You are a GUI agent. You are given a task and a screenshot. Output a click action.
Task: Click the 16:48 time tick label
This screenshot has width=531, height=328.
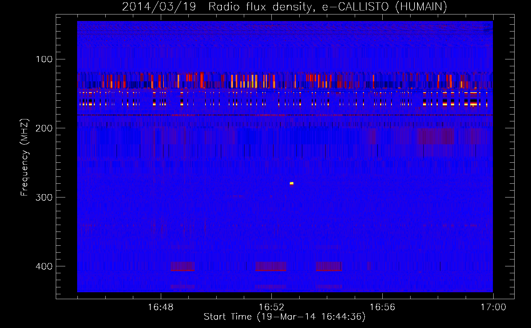coord(160,307)
